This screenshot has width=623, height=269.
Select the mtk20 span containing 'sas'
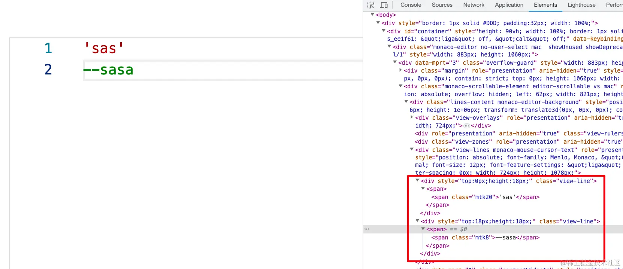(486, 197)
